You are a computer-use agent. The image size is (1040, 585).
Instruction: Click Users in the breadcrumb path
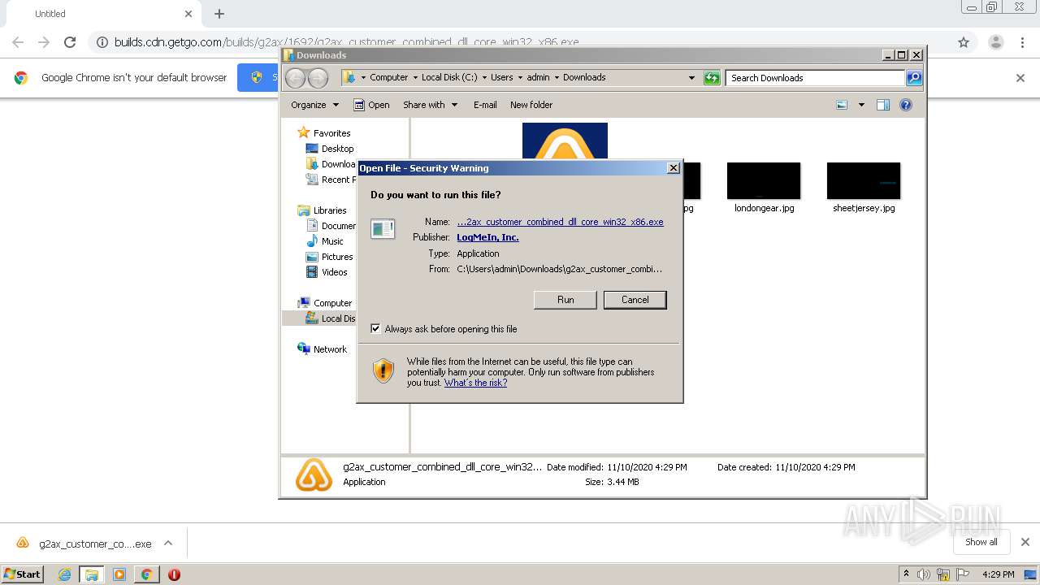[x=501, y=77]
